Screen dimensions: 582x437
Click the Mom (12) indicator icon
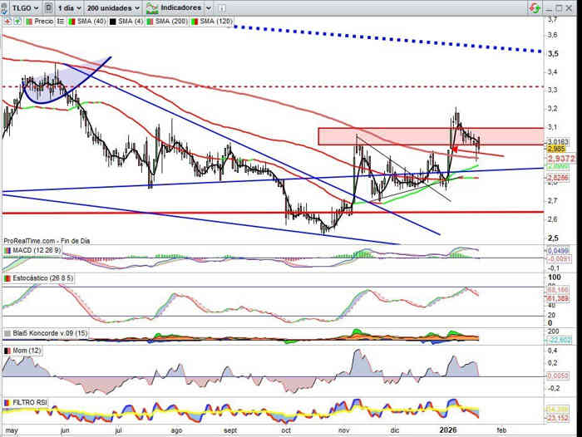[7, 352]
